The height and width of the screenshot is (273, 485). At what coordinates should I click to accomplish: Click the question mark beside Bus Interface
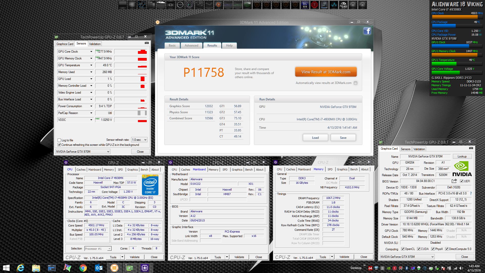pos(471,193)
